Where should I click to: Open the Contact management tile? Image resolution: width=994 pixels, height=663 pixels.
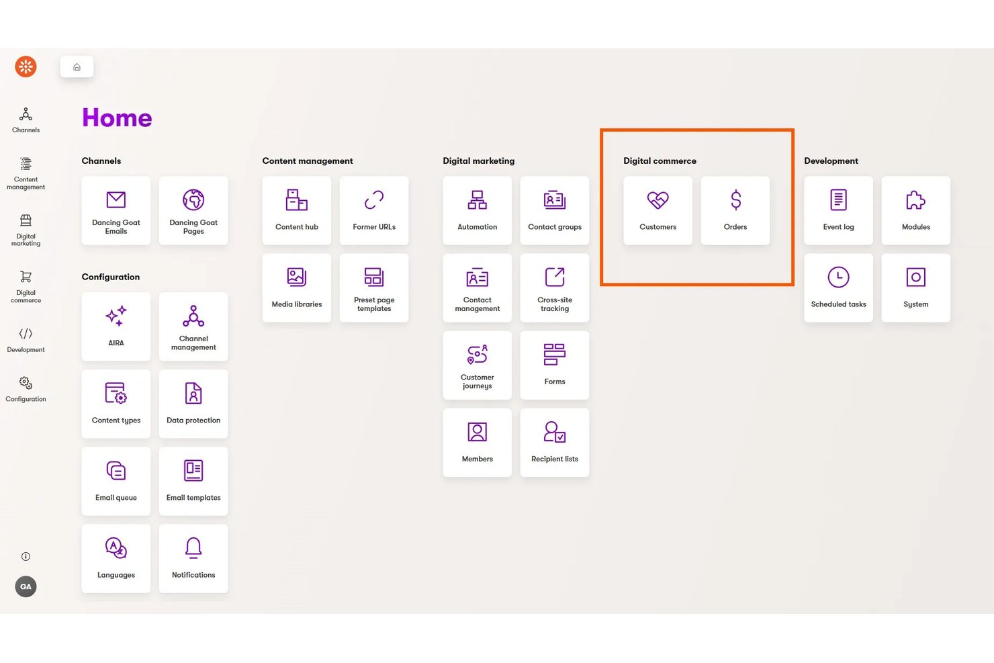click(478, 288)
